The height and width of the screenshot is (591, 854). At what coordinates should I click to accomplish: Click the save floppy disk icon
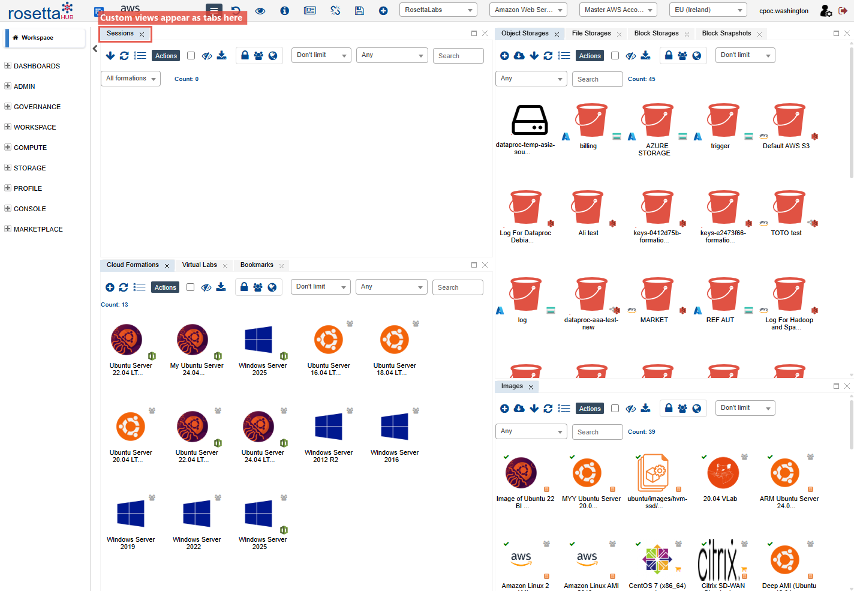pos(359,11)
